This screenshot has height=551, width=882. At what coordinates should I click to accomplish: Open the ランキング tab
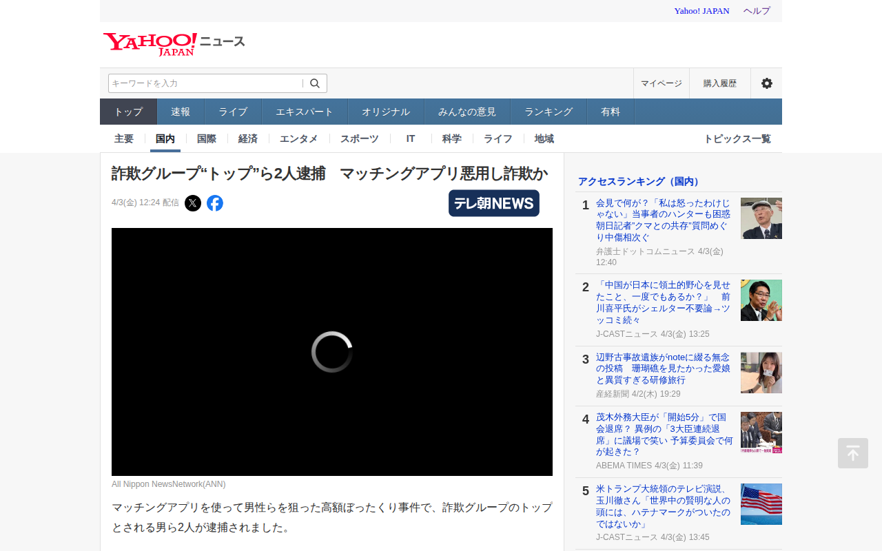point(548,112)
